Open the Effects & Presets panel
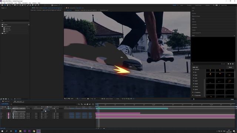Viewport: 237px width, 133px height. tap(196, 16)
